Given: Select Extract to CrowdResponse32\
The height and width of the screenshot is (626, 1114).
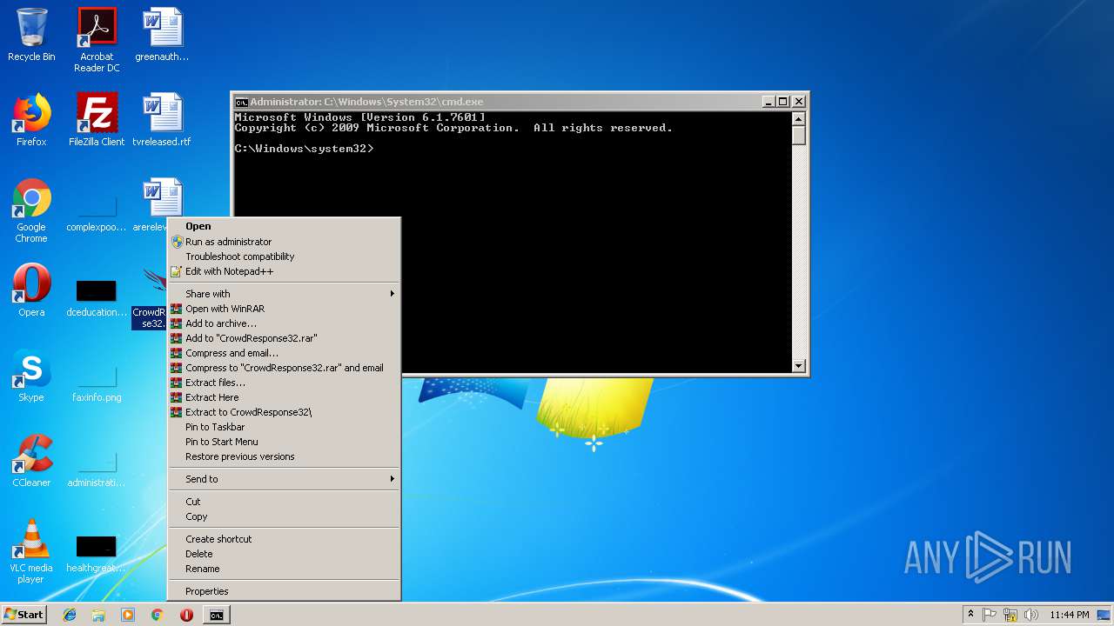Looking at the screenshot, I should tap(284, 412).
